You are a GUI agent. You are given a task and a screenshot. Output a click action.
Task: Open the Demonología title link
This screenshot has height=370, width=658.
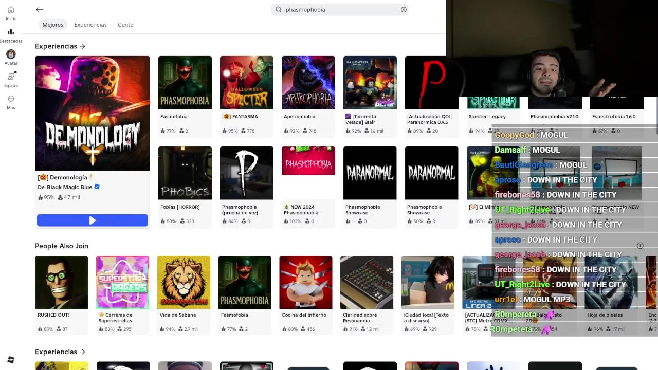(x=65, y=177)
